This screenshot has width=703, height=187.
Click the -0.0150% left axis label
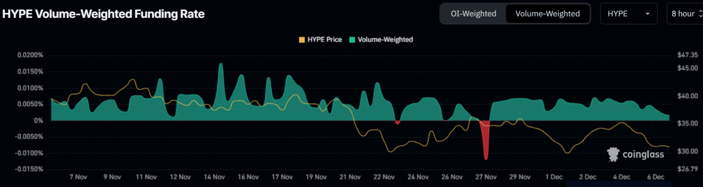tap(29, 169)
